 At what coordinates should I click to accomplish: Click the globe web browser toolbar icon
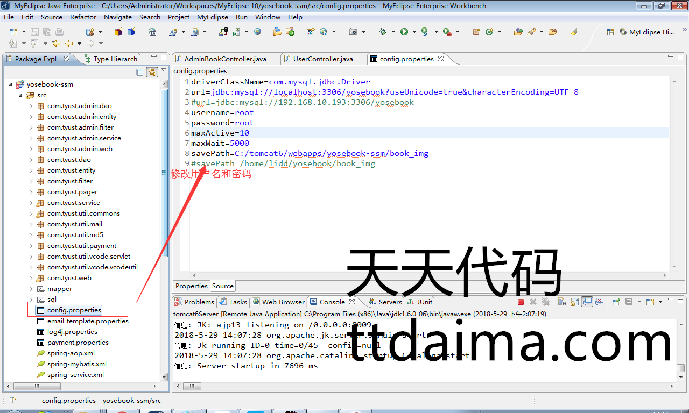pyautogui.click(x=258, y=32)
